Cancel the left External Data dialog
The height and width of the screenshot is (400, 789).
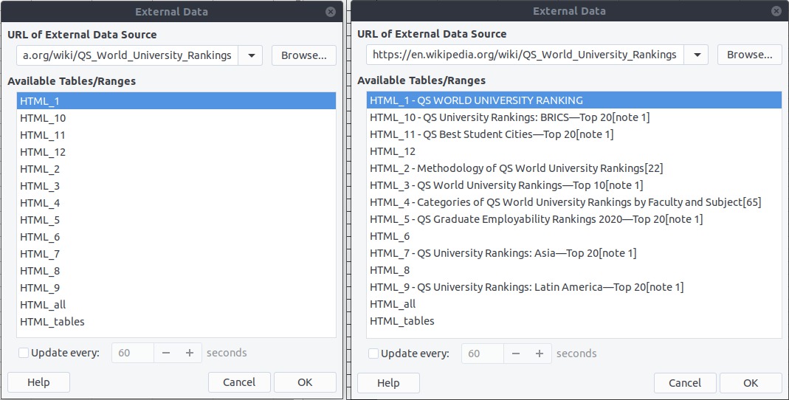coord(239,382)
